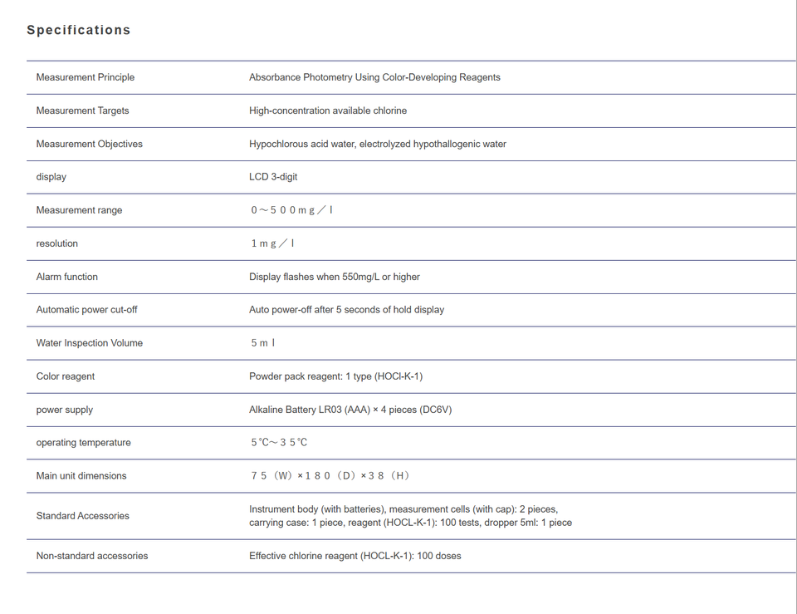The image size is (797, 614).
Task: Select the Main unit dimensions label
Action: 81,475
